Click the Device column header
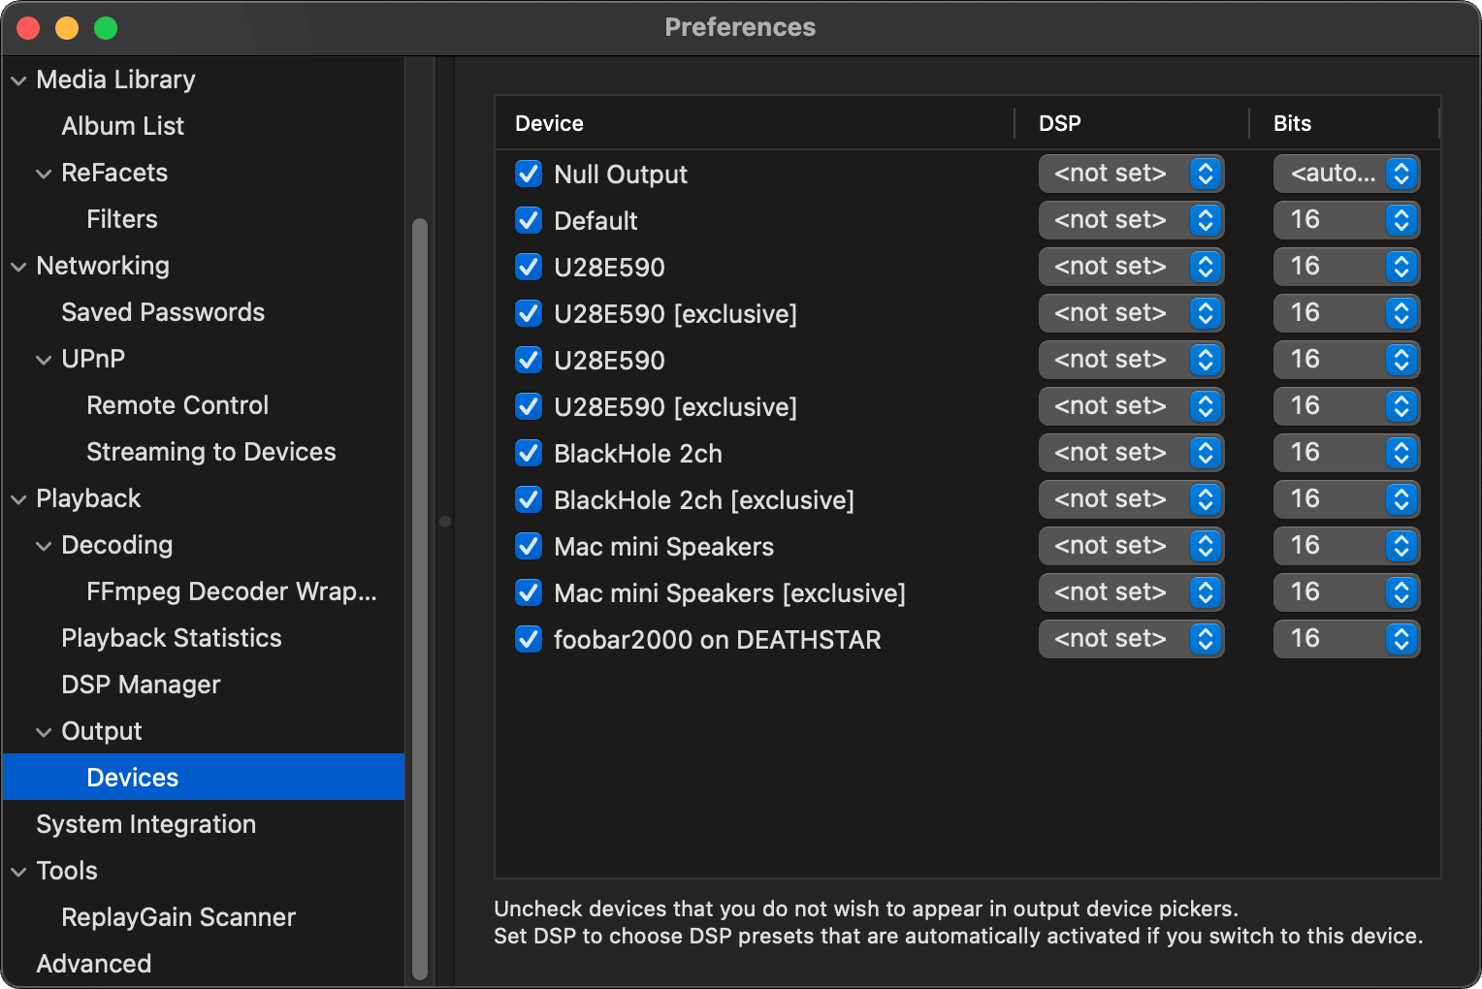This screenshot has width=1482, height=989. (549, 123)
